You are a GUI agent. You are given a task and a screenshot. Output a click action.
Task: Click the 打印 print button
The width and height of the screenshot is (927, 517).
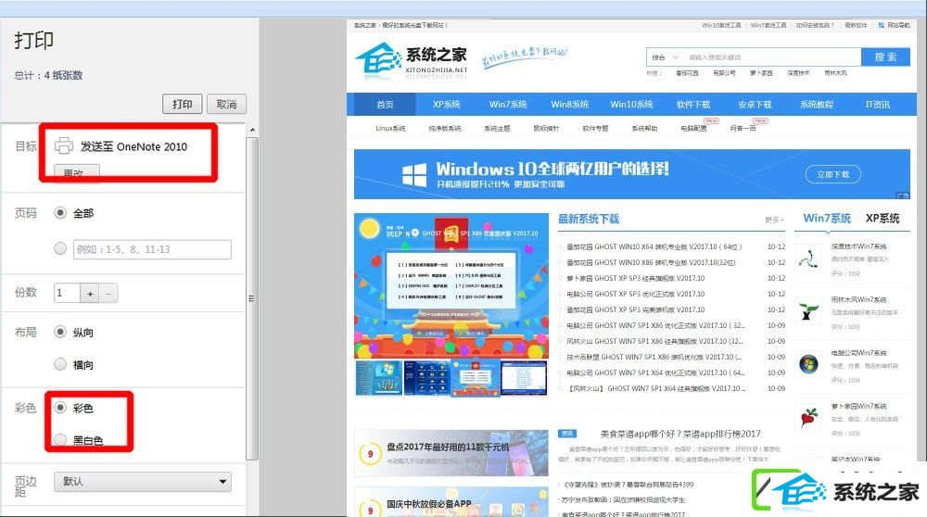[x=182, y=104]
